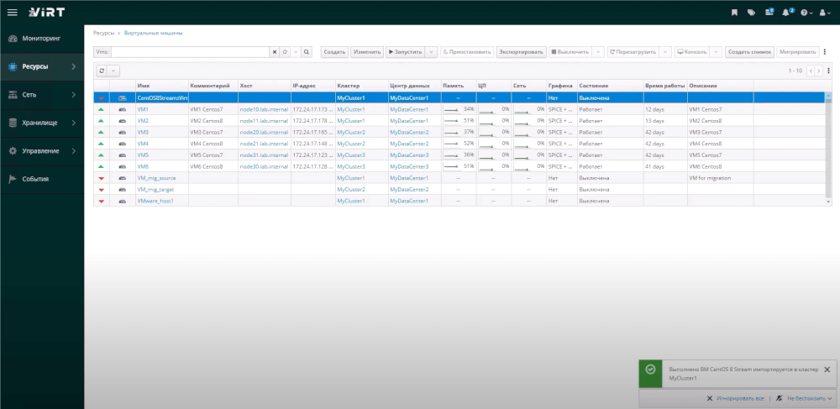This screenshot has width=840, height=409.
Task: Click the Vms search input field
Action: [190, 52]
